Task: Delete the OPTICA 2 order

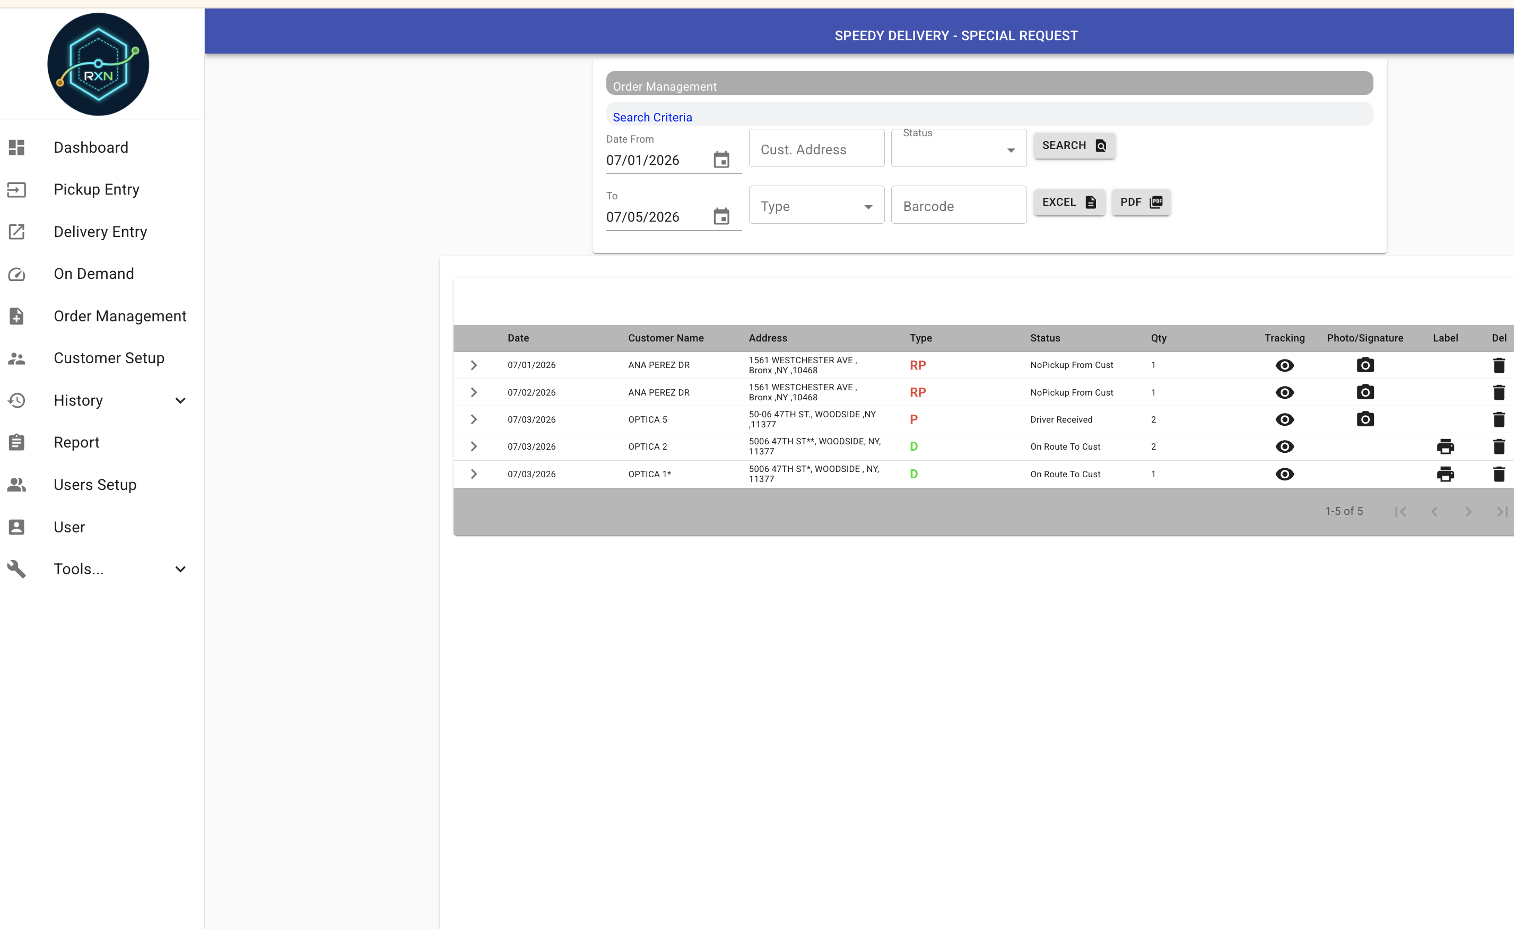Action: pos(1499,446)
